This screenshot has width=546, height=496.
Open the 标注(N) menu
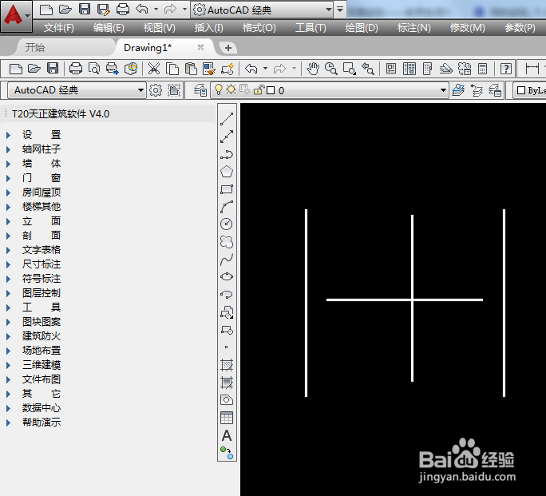pyautogui.click(x=414, y=27)
